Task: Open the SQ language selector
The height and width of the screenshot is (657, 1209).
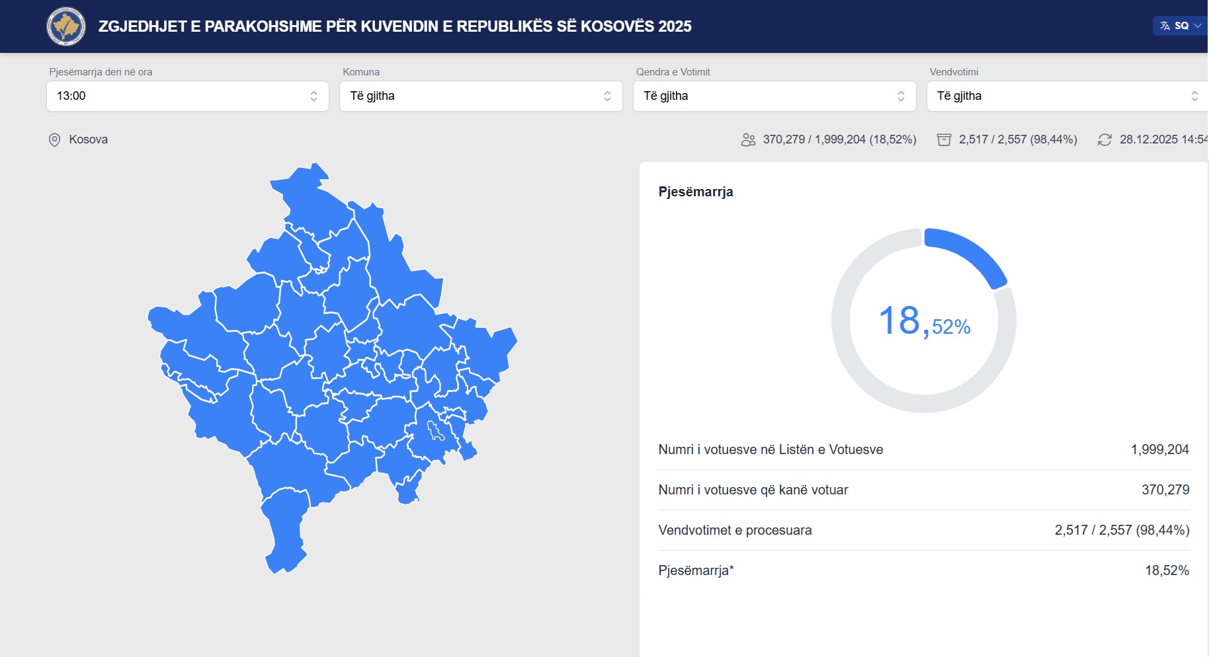Action: pos(1183,26)
